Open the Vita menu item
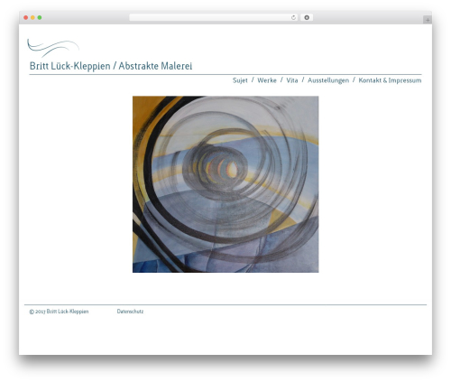 292,80
